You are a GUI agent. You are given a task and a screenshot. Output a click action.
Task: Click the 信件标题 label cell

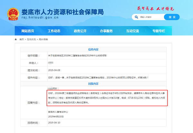pyautogui.click(x=34, y=55)
